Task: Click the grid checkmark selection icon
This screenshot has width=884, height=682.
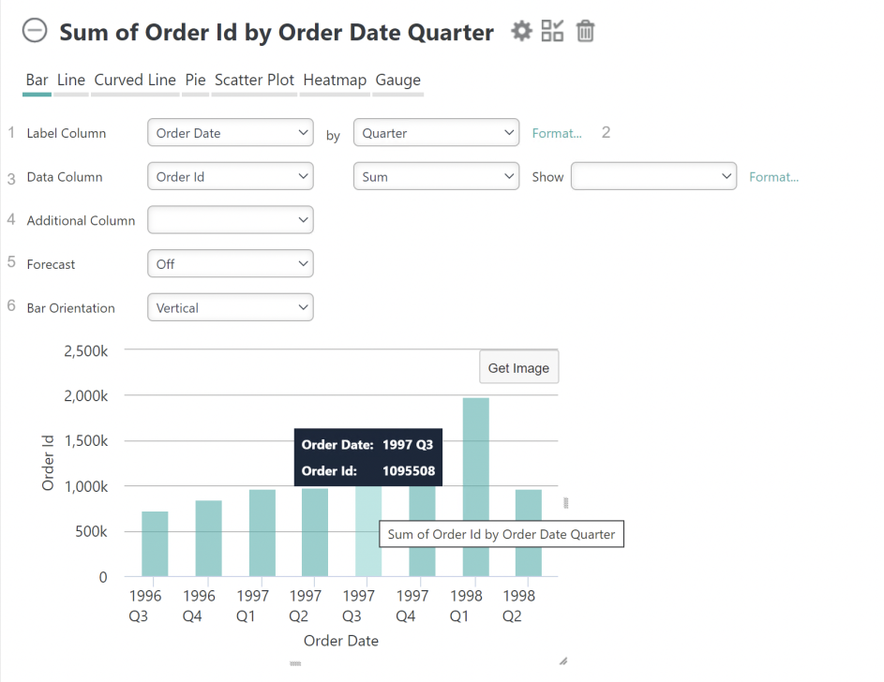Action: coord(552,31)
